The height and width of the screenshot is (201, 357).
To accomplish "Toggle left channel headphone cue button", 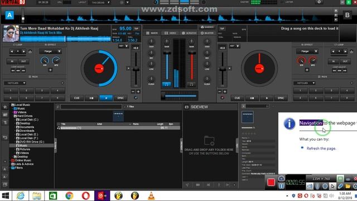I will coord(167,84).
